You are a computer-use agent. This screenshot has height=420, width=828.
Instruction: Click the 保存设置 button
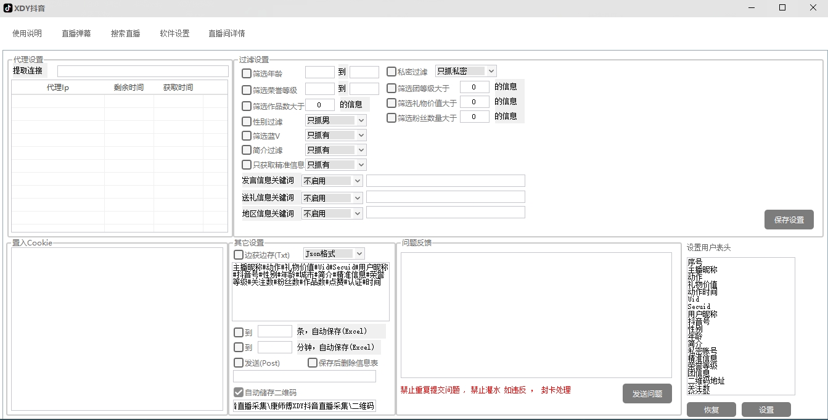tap(789, 220)
